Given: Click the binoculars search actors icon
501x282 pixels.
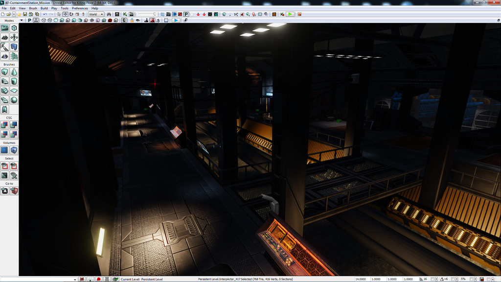Looking at the screenshot, I should tap(109, 14).
